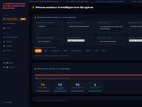Open Variants section
Screen dimensions: 142x107
(x=14, y=46)
